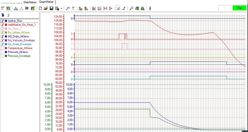Image resolution: width=248 pixels, height=132 pixels.
Task: Save the graph with the floppy disk icon
Action: (51, 8)
